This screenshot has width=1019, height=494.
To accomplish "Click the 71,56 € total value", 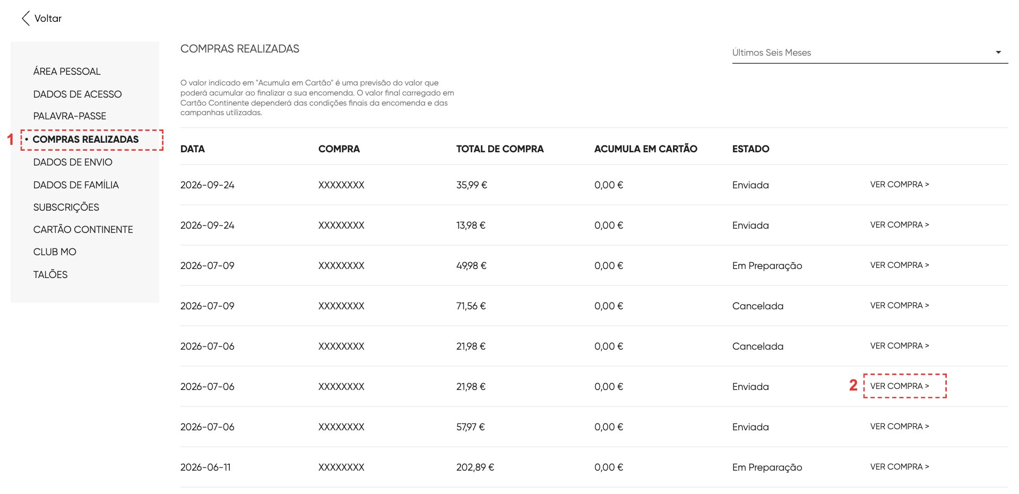I will (x=471, y=306).
